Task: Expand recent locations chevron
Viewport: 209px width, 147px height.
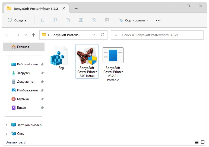Action: point(26,35)
